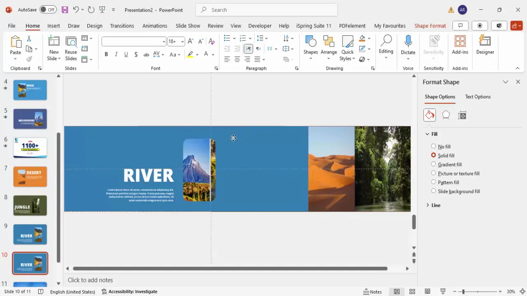Viewport: 527px width, 296px height.
Task: Switch to Slide Sorter view
Action: 412,291
